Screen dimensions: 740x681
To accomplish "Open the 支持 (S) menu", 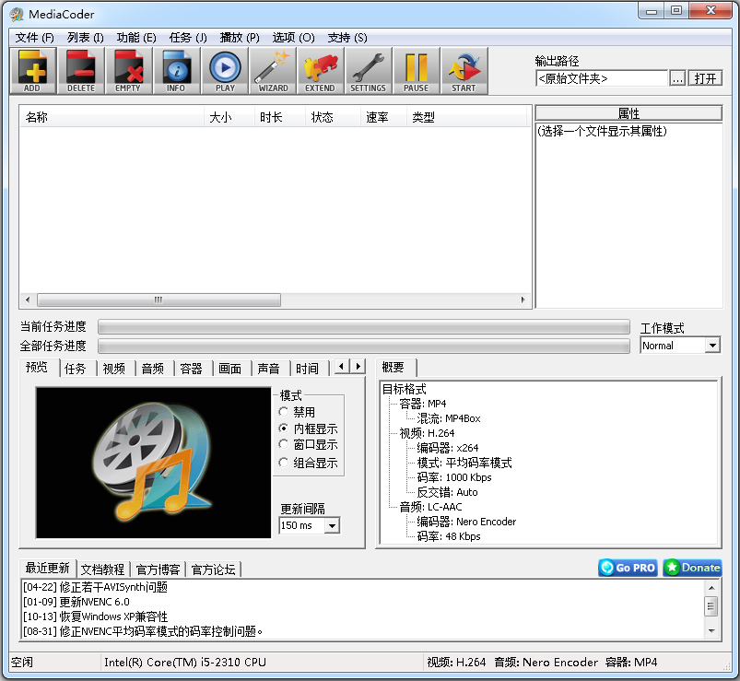I will (x=347, y=38).
